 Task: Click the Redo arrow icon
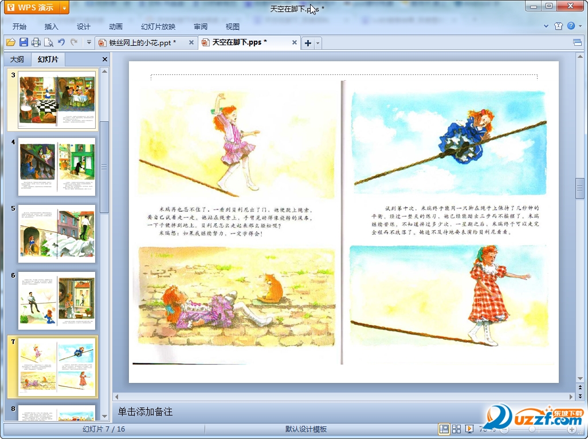(74, 42)
